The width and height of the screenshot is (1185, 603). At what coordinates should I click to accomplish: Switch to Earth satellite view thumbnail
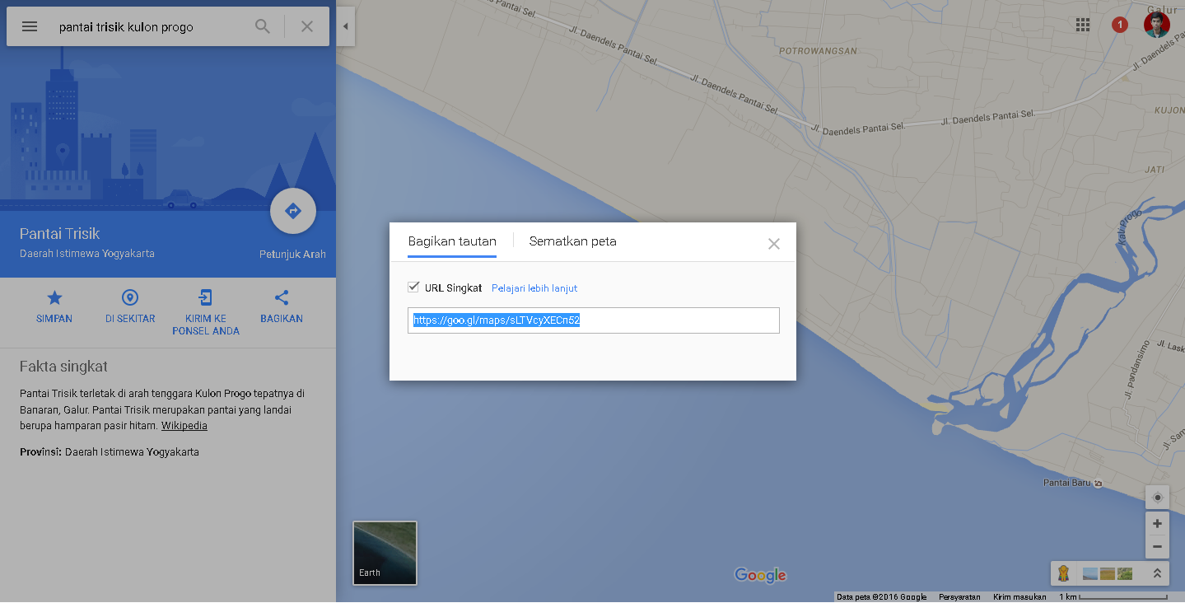[x=384, y=552]
